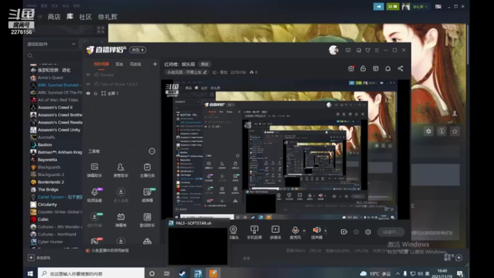The width and height of the screenshot is (494, 278).
Task: Hide the 全屏 1 source with eye icon
Action: click(x=88, y=93)
